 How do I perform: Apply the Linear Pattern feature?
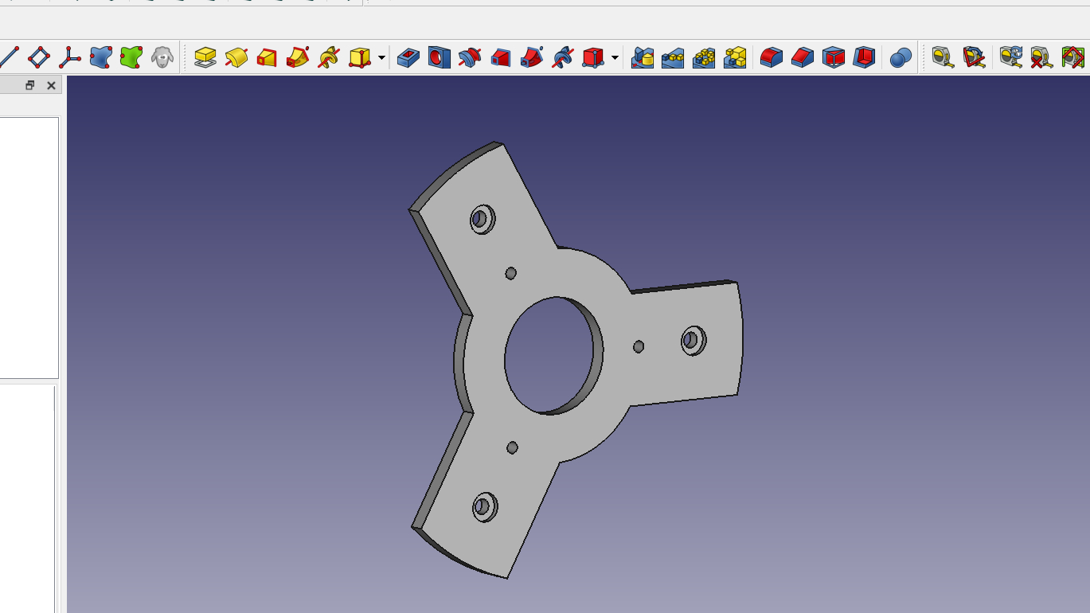click(x=673, y=57)
